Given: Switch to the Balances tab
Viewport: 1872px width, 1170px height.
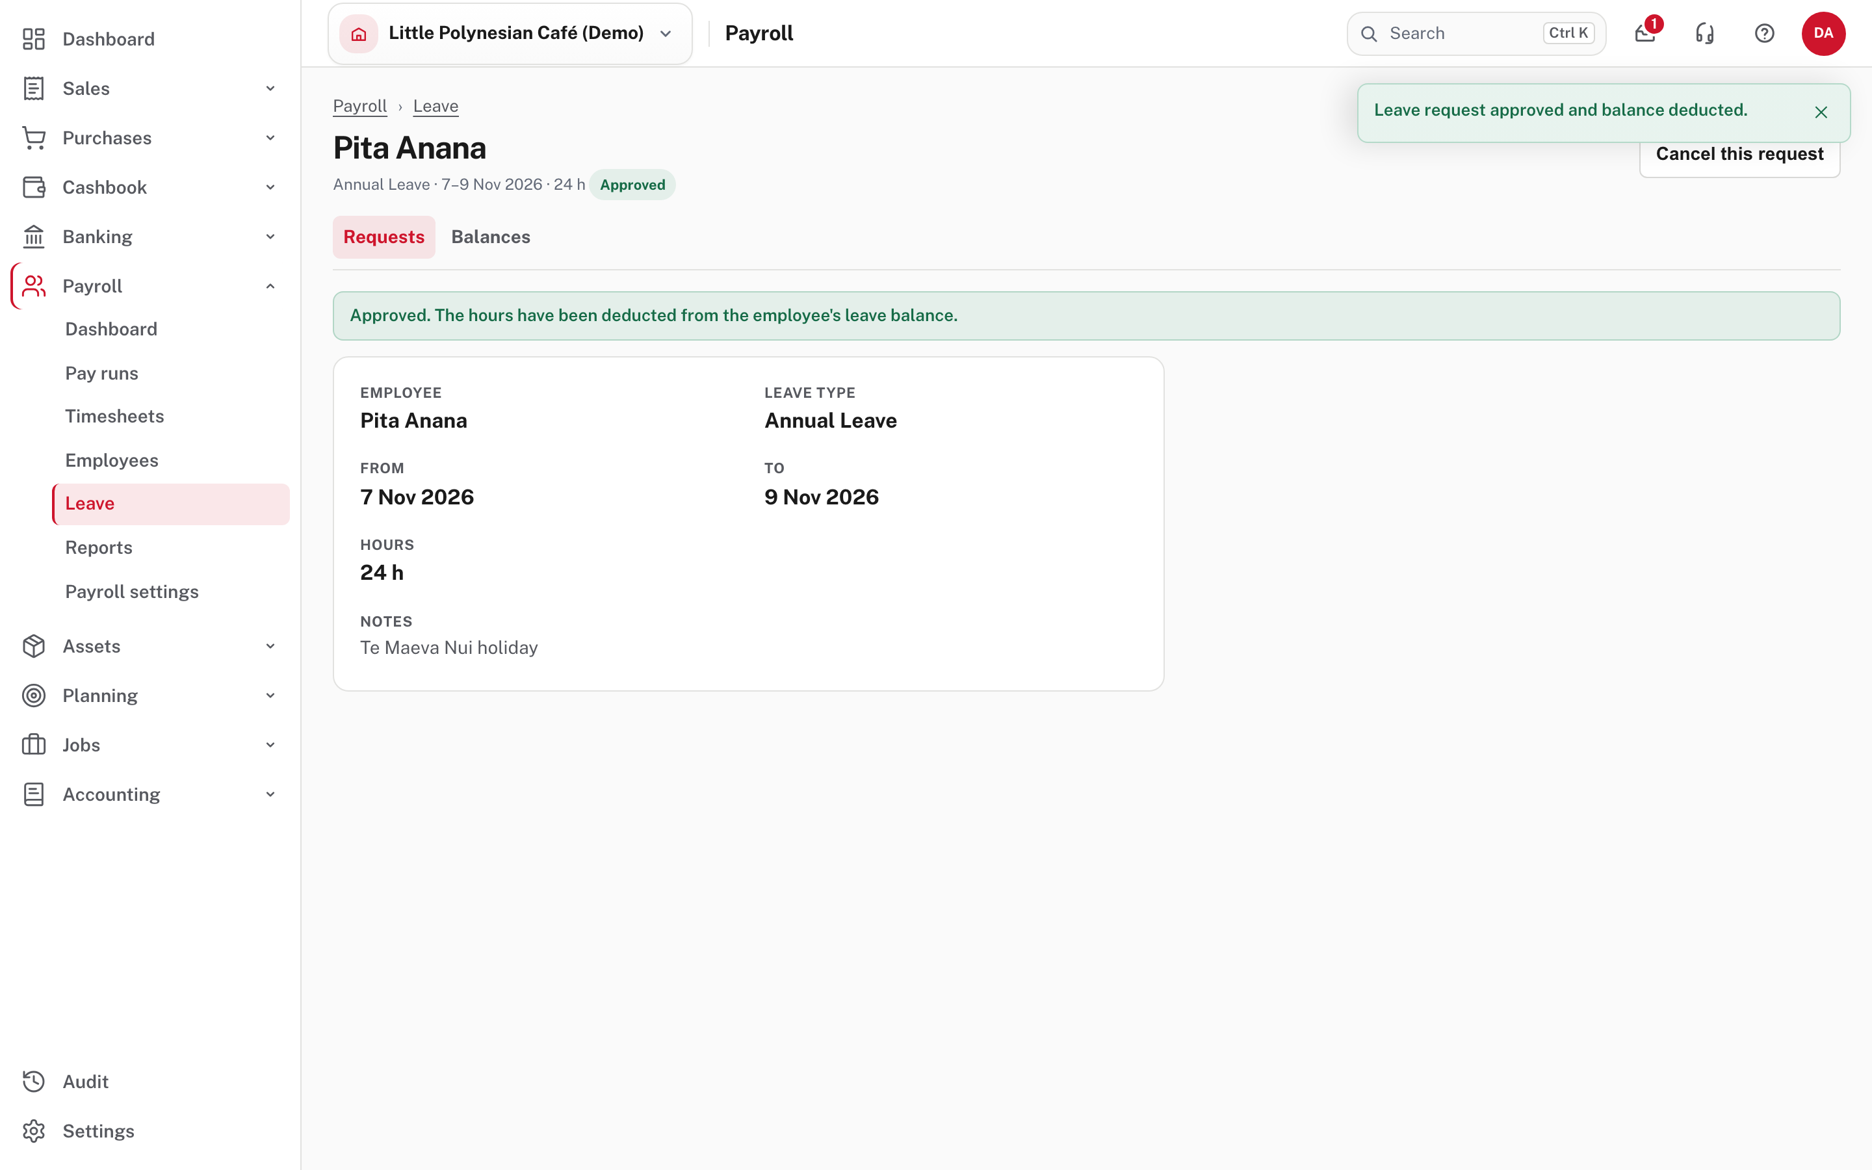Looking at the screenshot, I should [491, 237].
